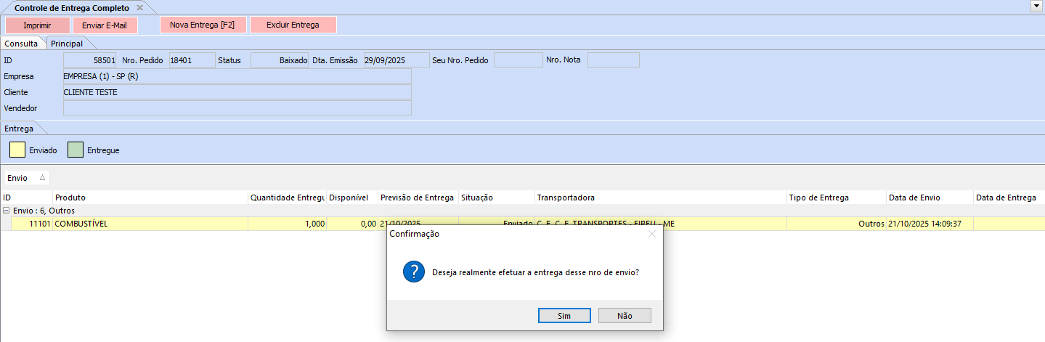Switch to the Consulta tab
The image size is (1045, 342).
click(22, 44)
